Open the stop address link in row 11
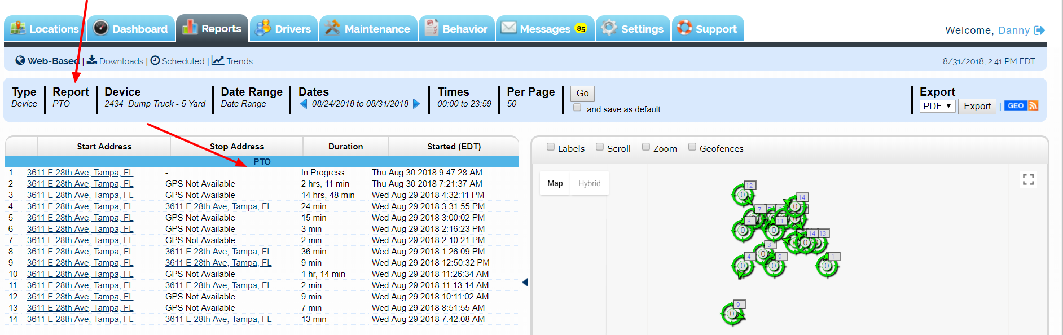The width and height of the screenshot is (1063, 335). point(218,285)
